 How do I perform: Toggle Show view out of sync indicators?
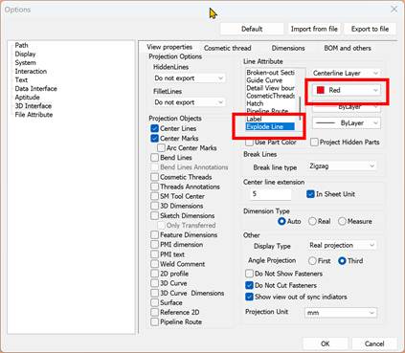(x=249, y=297)
